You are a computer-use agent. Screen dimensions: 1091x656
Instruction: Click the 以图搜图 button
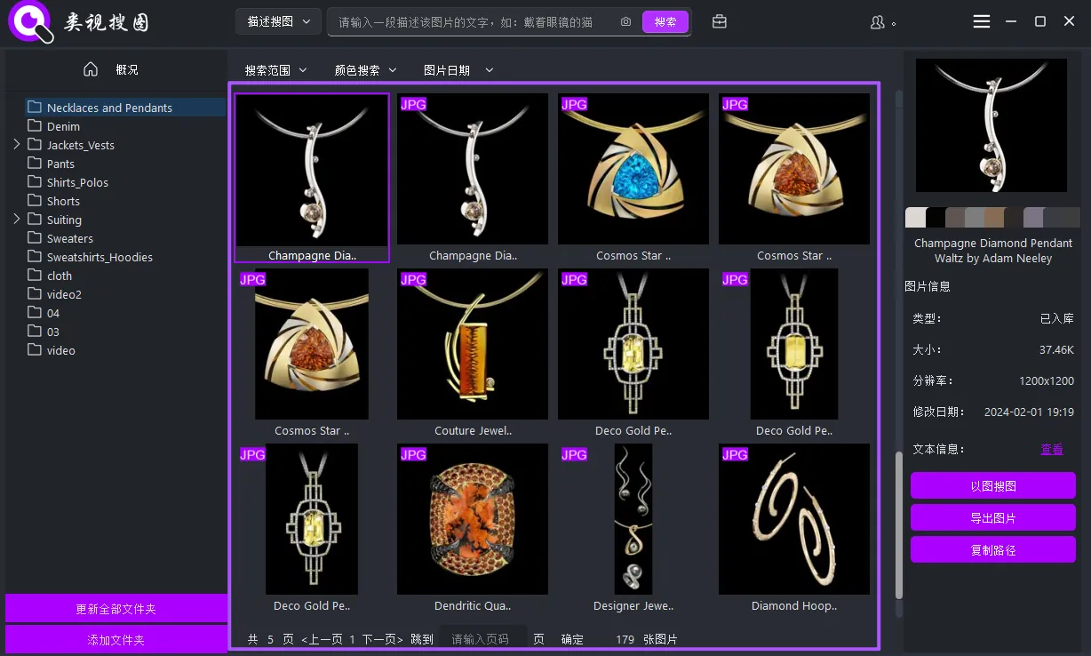click(x=992, y=484)
